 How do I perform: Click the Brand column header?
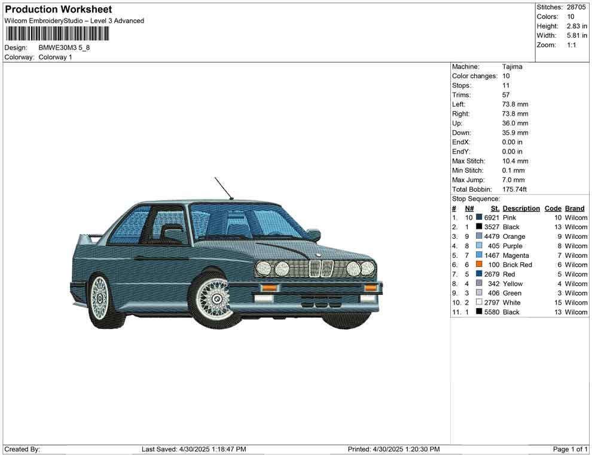point(575,208)
